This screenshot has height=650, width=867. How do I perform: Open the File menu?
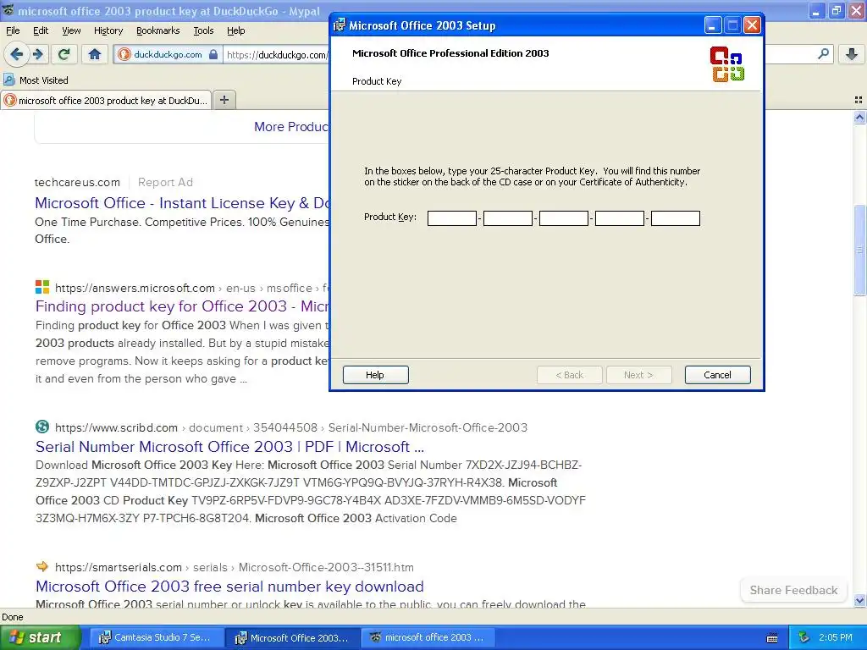click(13, 30)
